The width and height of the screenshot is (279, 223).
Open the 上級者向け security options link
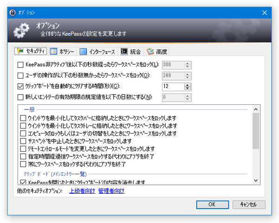(82, 191)
